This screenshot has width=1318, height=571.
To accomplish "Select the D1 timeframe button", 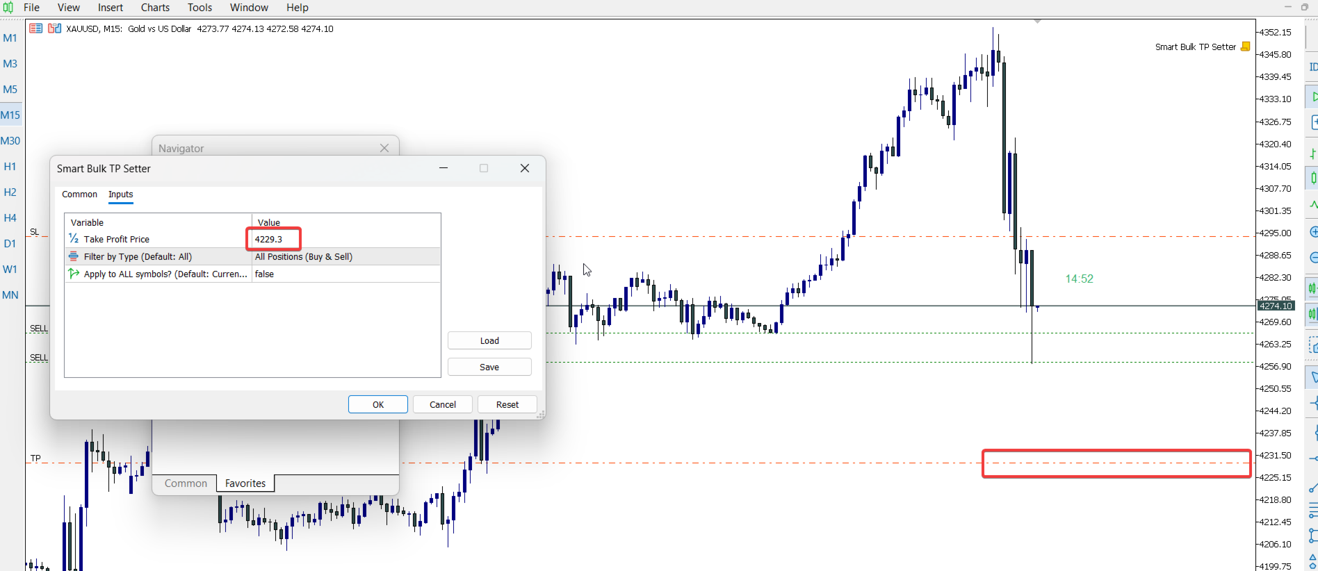I will pos(10,244).
